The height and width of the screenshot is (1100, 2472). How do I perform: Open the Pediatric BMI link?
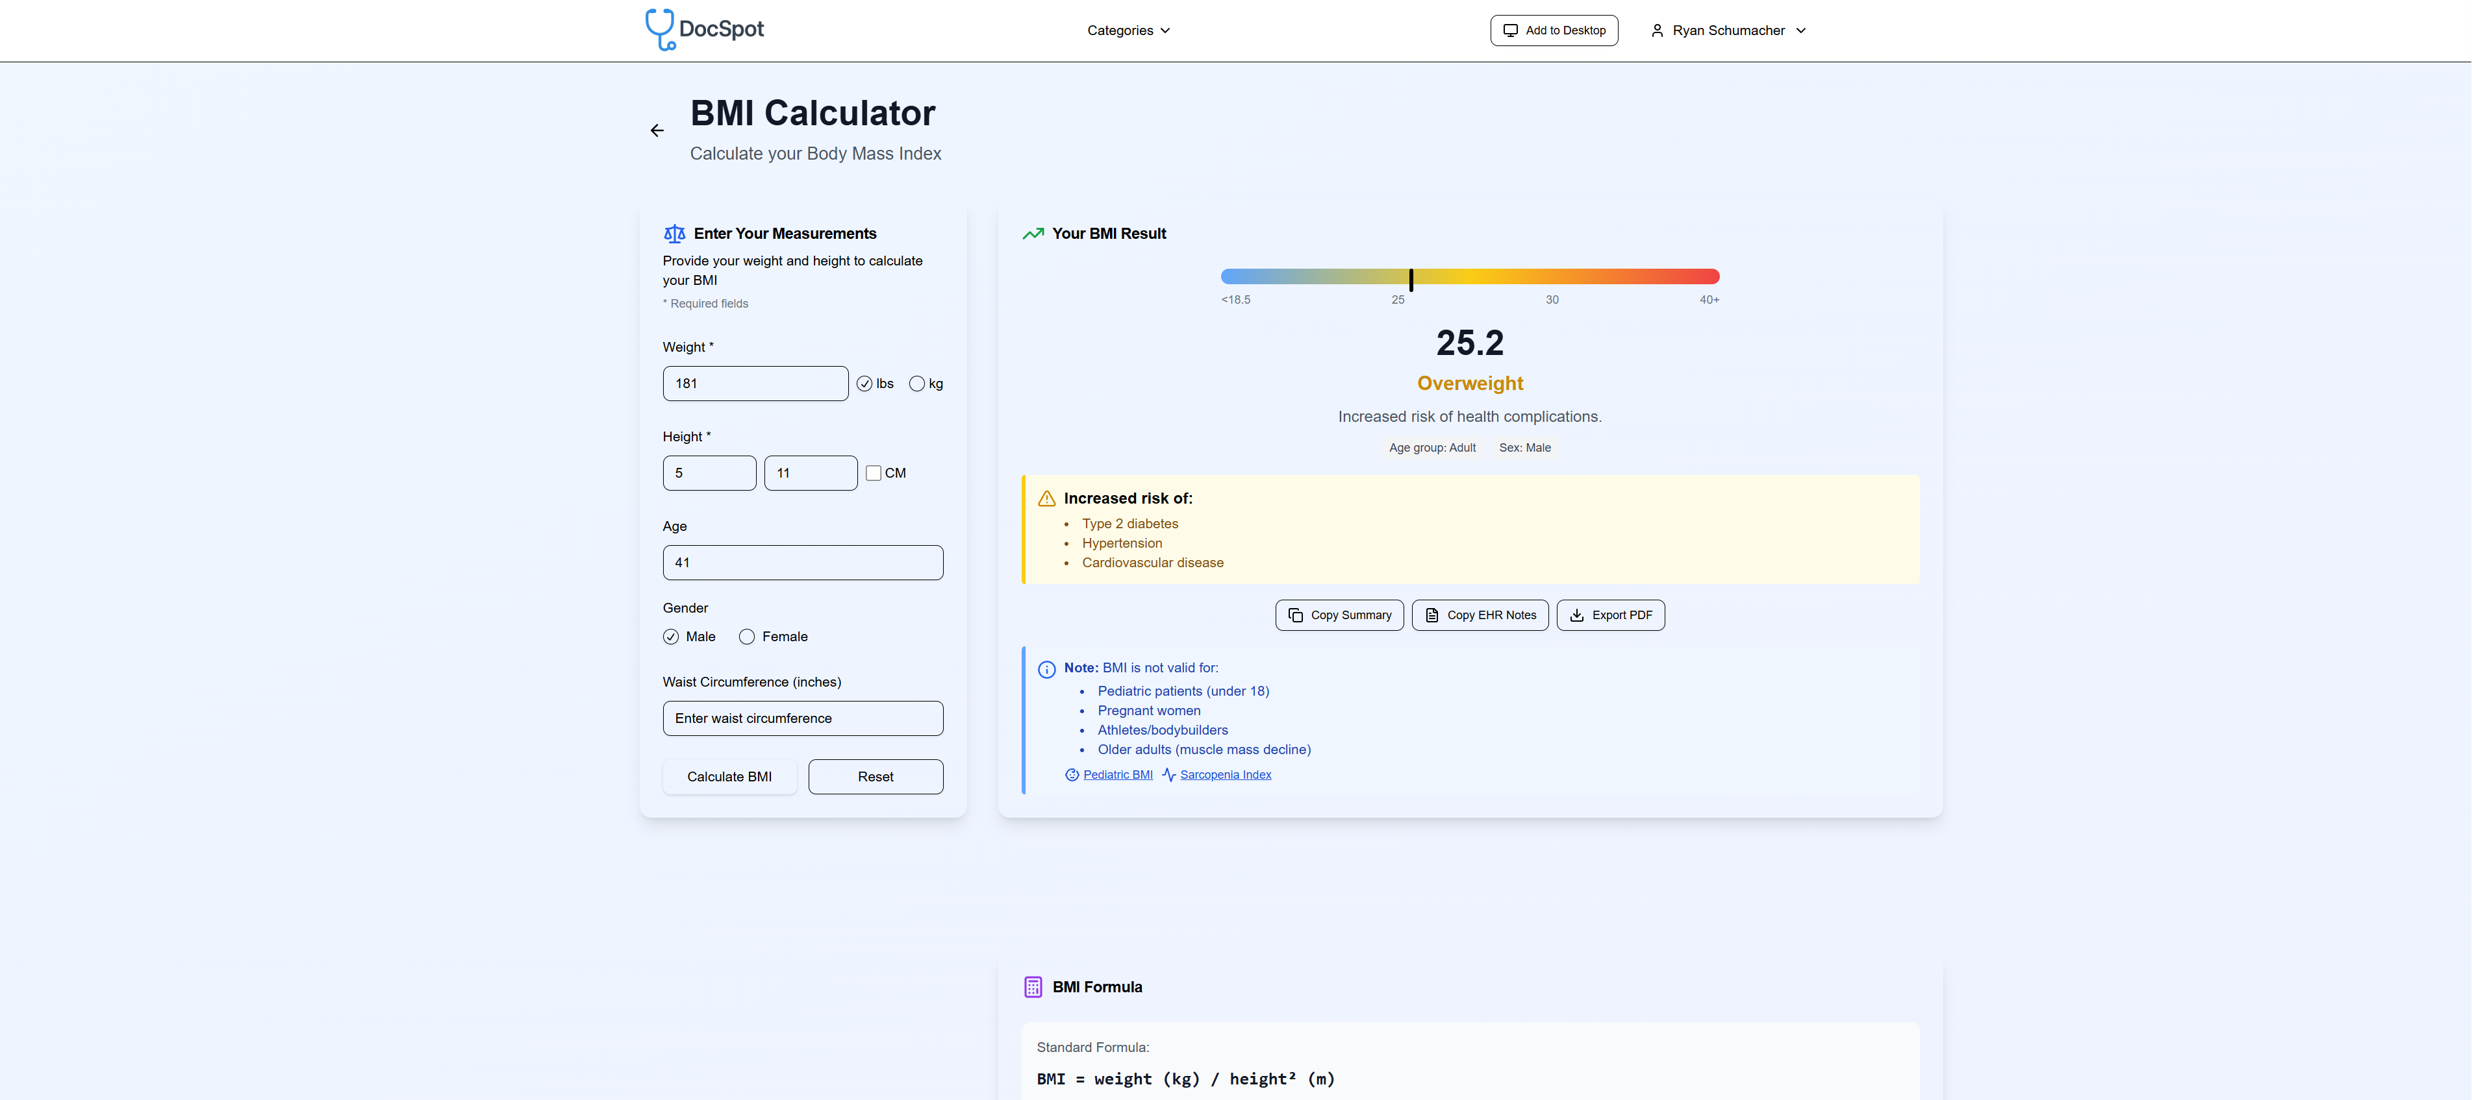click(1118, 775)
